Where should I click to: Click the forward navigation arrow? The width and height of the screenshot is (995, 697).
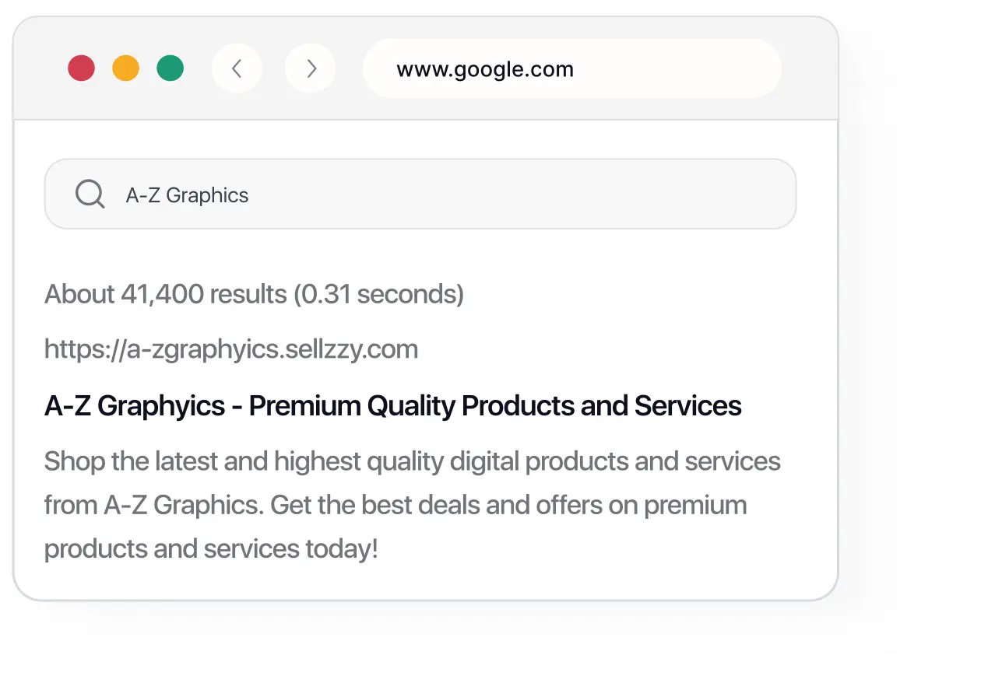pyautogui.click(x=310, y=68)
